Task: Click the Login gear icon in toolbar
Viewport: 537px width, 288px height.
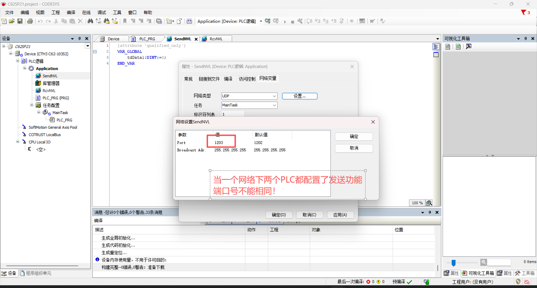Action: pos(268,21)
